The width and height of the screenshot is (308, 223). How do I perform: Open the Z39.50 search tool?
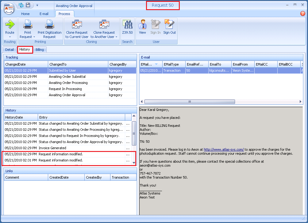point(127,28)
